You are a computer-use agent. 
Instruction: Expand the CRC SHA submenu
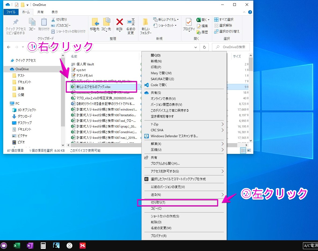click(222, 130)
